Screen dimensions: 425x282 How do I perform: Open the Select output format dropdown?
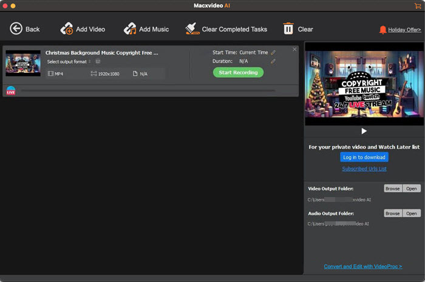(69, 62)
